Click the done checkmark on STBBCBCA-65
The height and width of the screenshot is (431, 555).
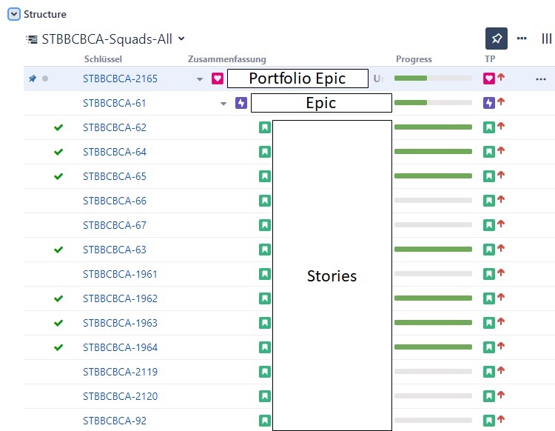click(58, 176)
